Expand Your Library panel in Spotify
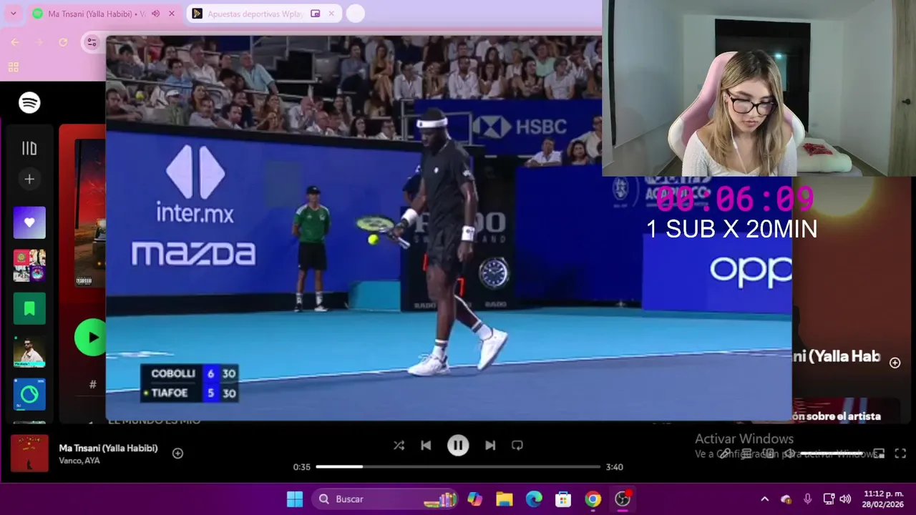The width and height of the screenshot is (916, 515). pyautogui.click(x=29, y=149)
